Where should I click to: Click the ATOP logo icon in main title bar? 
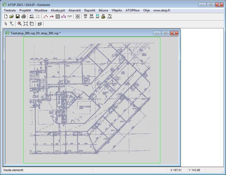tap(4, 5)
